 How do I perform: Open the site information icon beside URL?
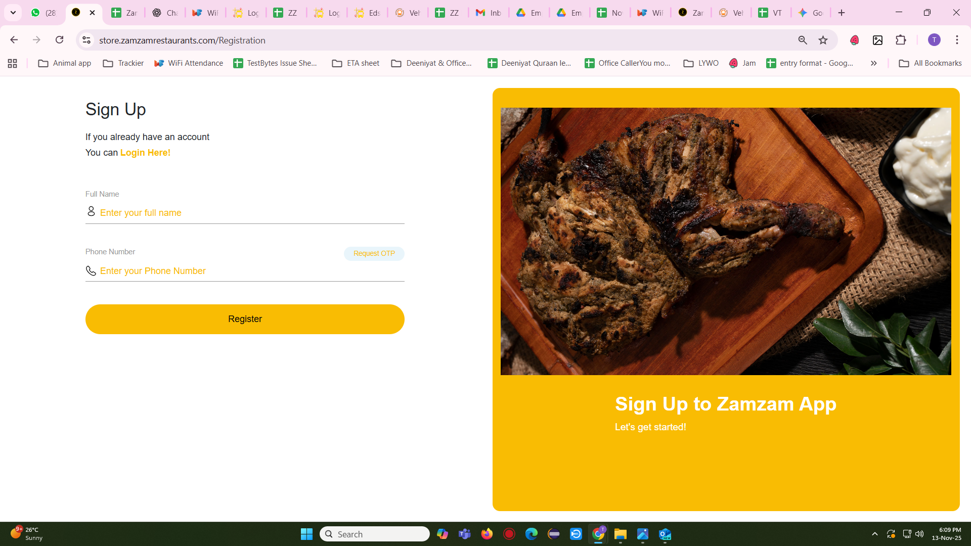[86, 40]
